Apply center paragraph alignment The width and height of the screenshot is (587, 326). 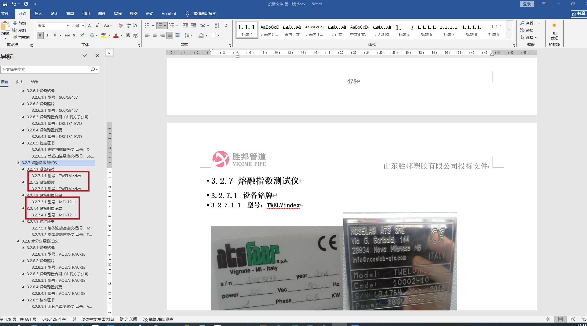pyautogui.click(x=155, y=35)
